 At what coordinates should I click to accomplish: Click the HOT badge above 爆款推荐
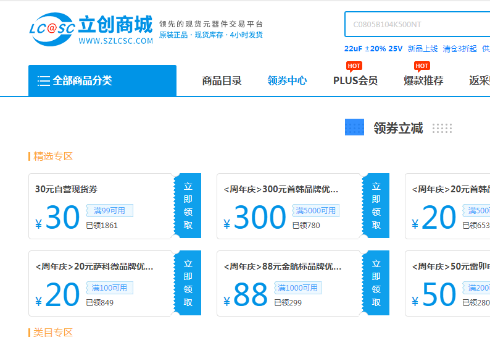coord(422,66)
